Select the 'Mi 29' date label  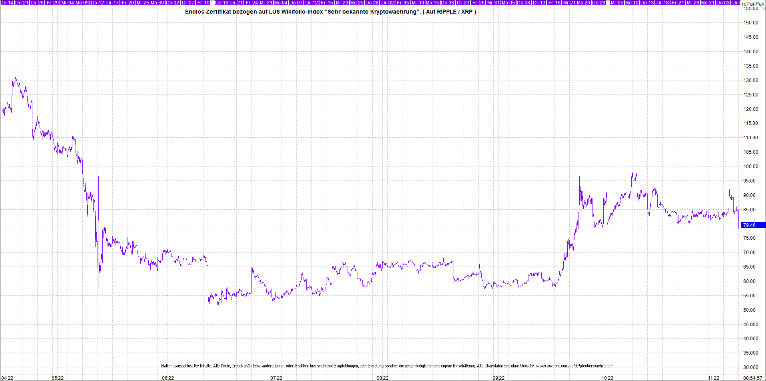point(266,2)
